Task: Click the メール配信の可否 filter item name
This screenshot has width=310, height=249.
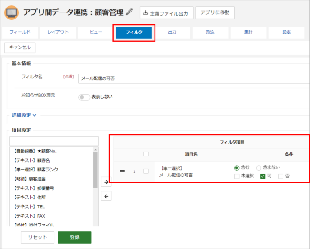Action: tap(176, 175)
